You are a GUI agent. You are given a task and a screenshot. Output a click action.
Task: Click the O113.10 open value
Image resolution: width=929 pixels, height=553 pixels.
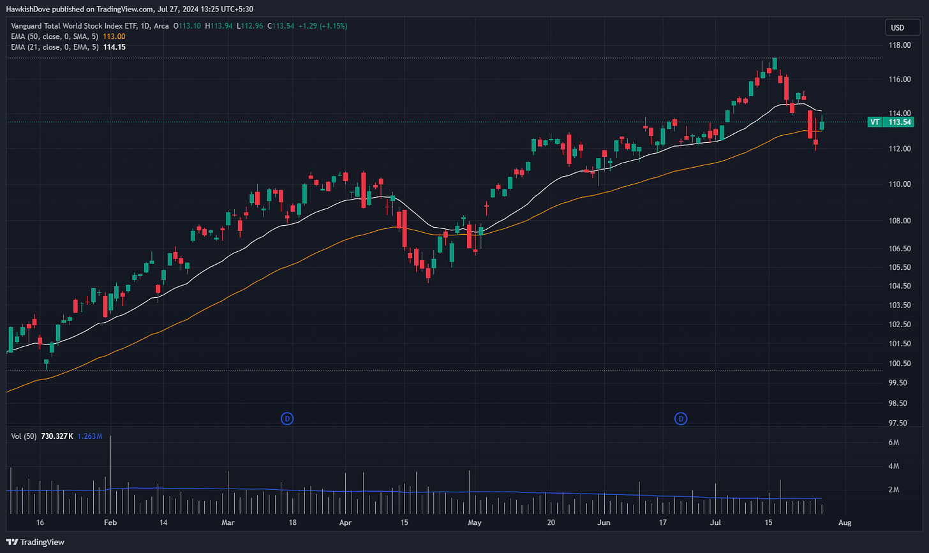tap(186, 26)
